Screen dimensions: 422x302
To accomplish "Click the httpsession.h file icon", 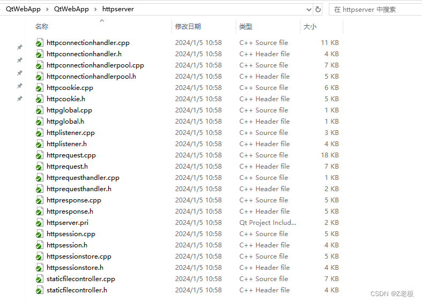I will click(40, 245).
